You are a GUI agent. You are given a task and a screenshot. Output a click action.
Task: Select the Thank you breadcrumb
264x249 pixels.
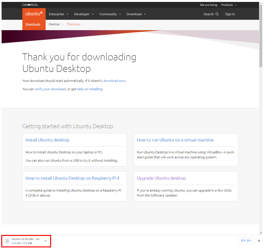pos(74,24)
